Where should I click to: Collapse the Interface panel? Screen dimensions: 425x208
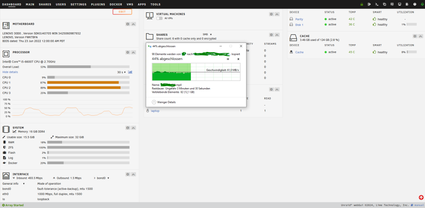133,174
